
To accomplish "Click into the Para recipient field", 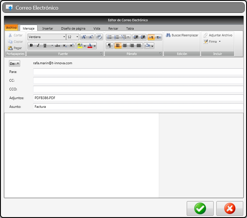I will 138,72.
